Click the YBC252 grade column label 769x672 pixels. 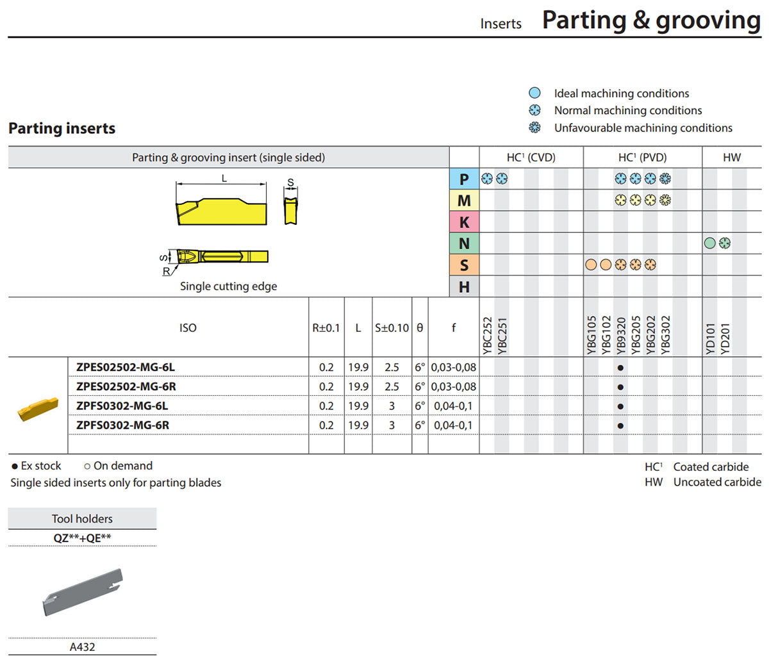[487, 336]
